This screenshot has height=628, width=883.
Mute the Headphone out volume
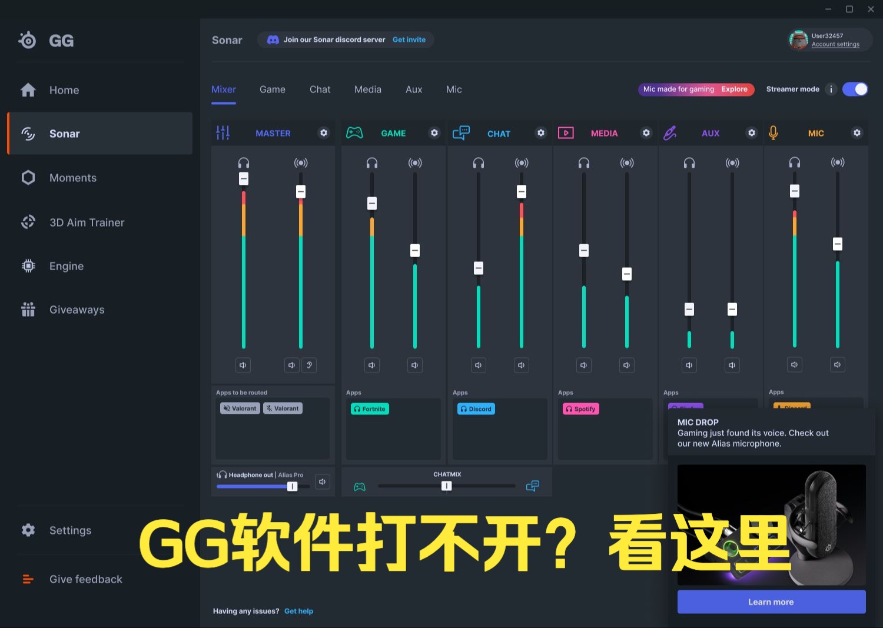(x=322, y=481)
